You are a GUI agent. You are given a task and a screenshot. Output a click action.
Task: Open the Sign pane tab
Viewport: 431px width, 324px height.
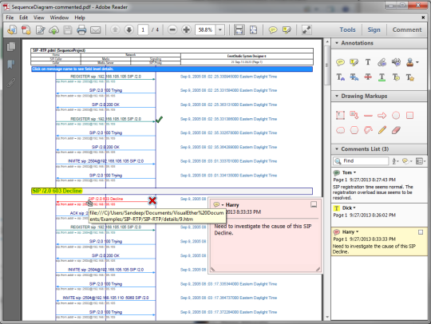coord(374,30)
